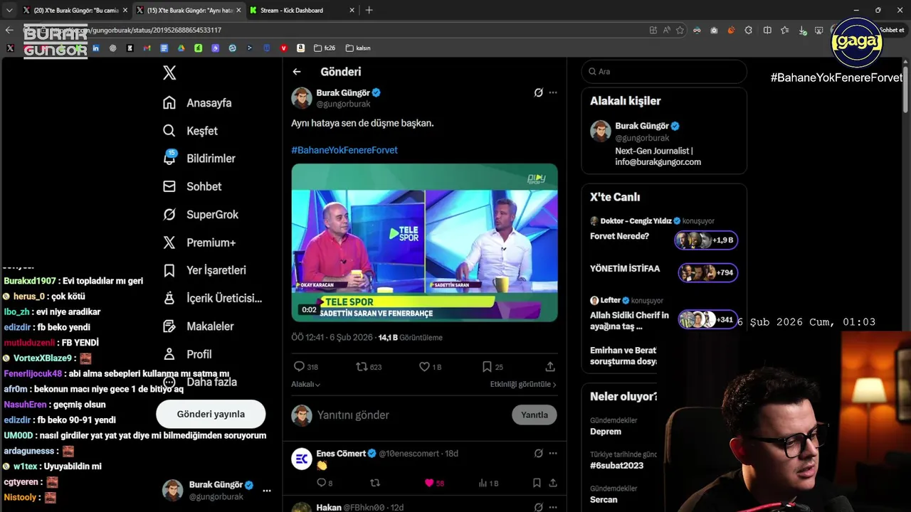
Task: Open browser downloads icon
Action: coord(802,30)
